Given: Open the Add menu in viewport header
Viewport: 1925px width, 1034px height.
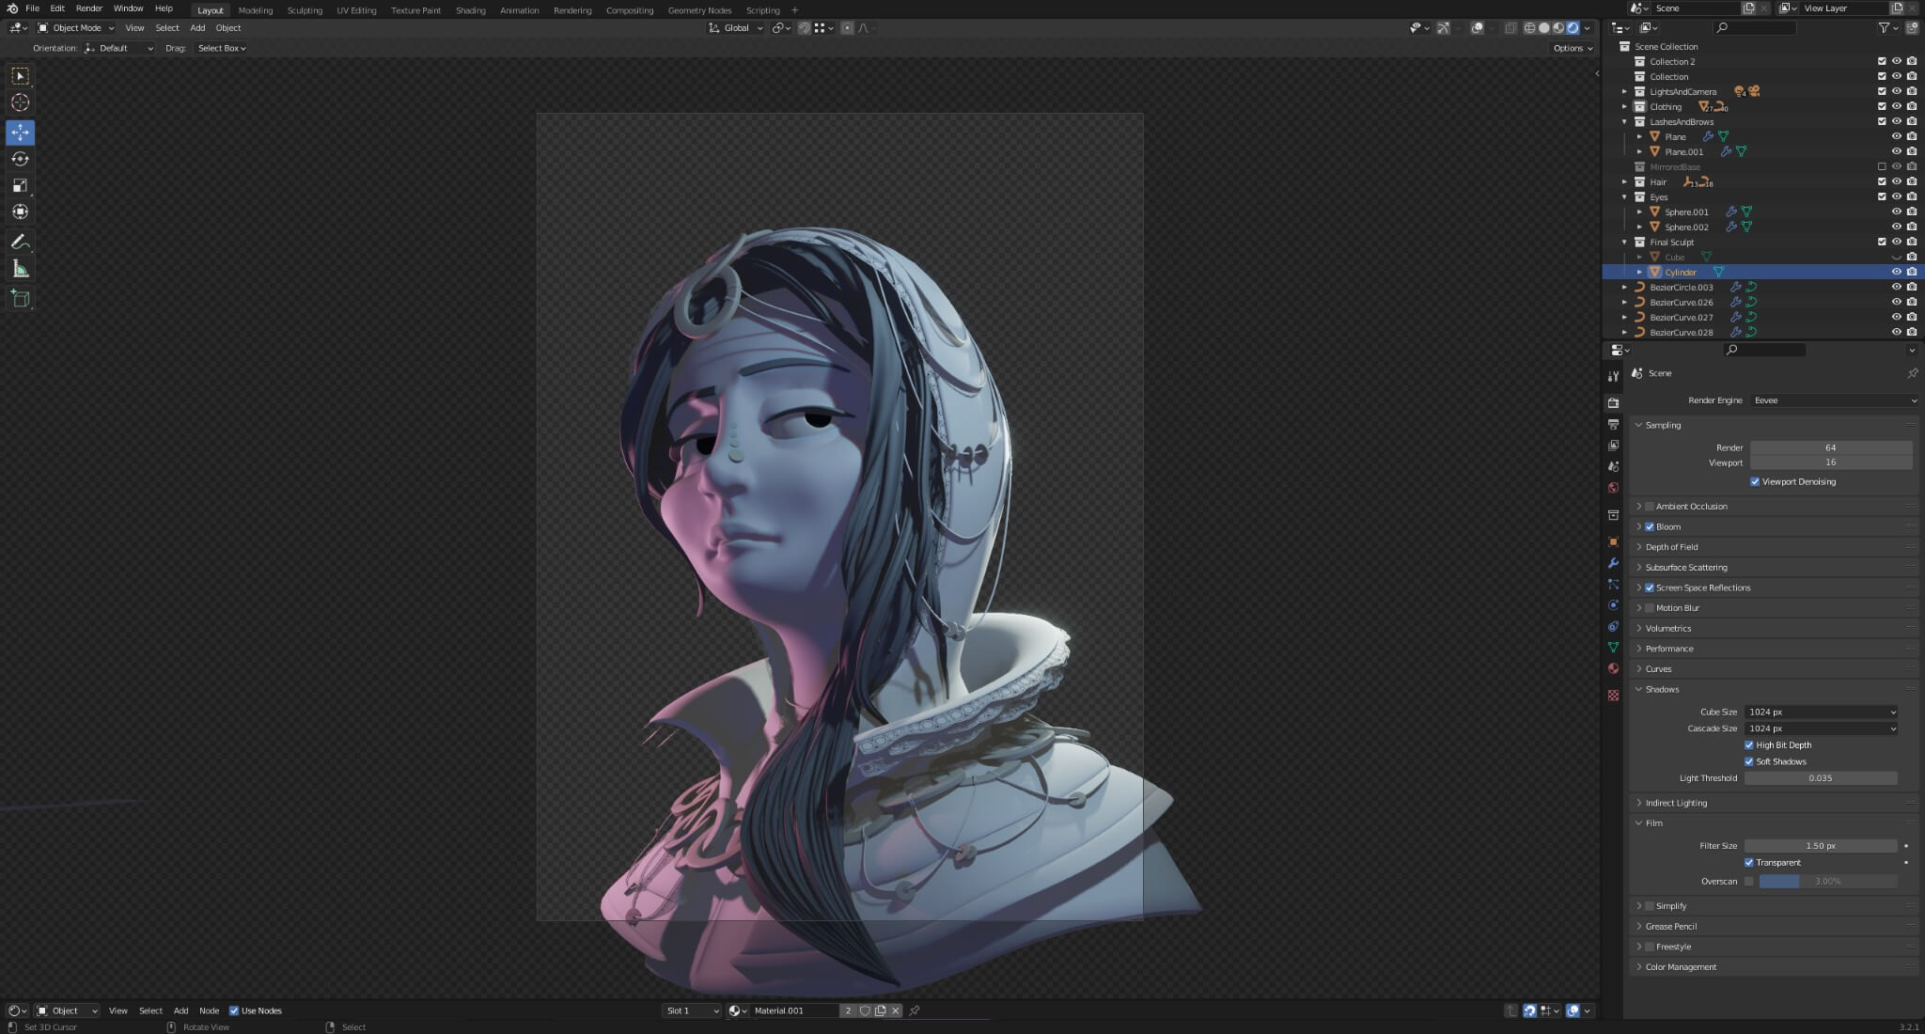Looking at the screenshot, I should 197,28.
